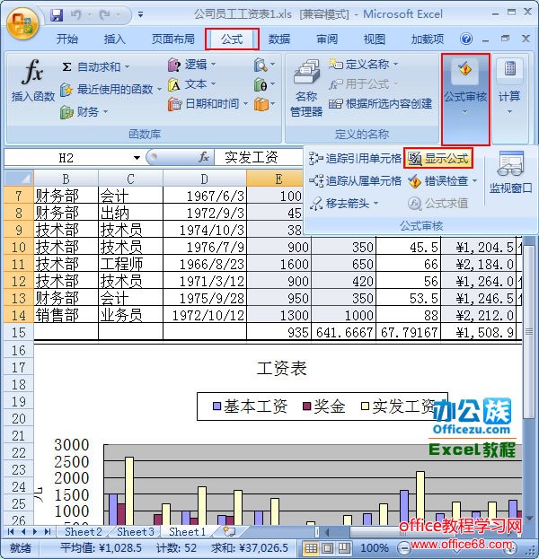This screenshot has width=539, height=559.
Task: Switch to Normal view in status bar
Action: click(311, 547)
